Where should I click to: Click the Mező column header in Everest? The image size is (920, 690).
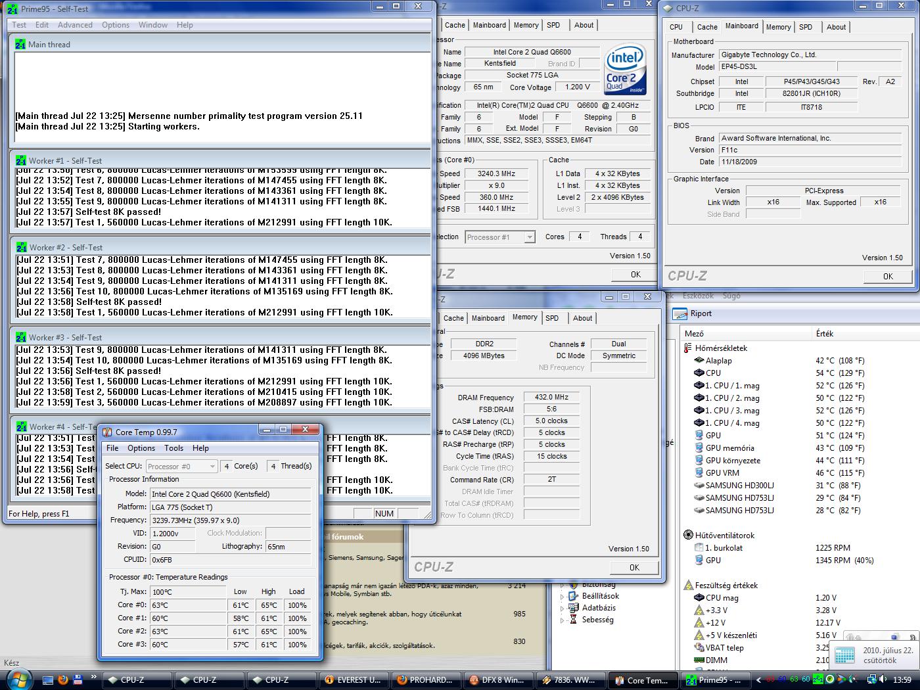pos(745,334)
